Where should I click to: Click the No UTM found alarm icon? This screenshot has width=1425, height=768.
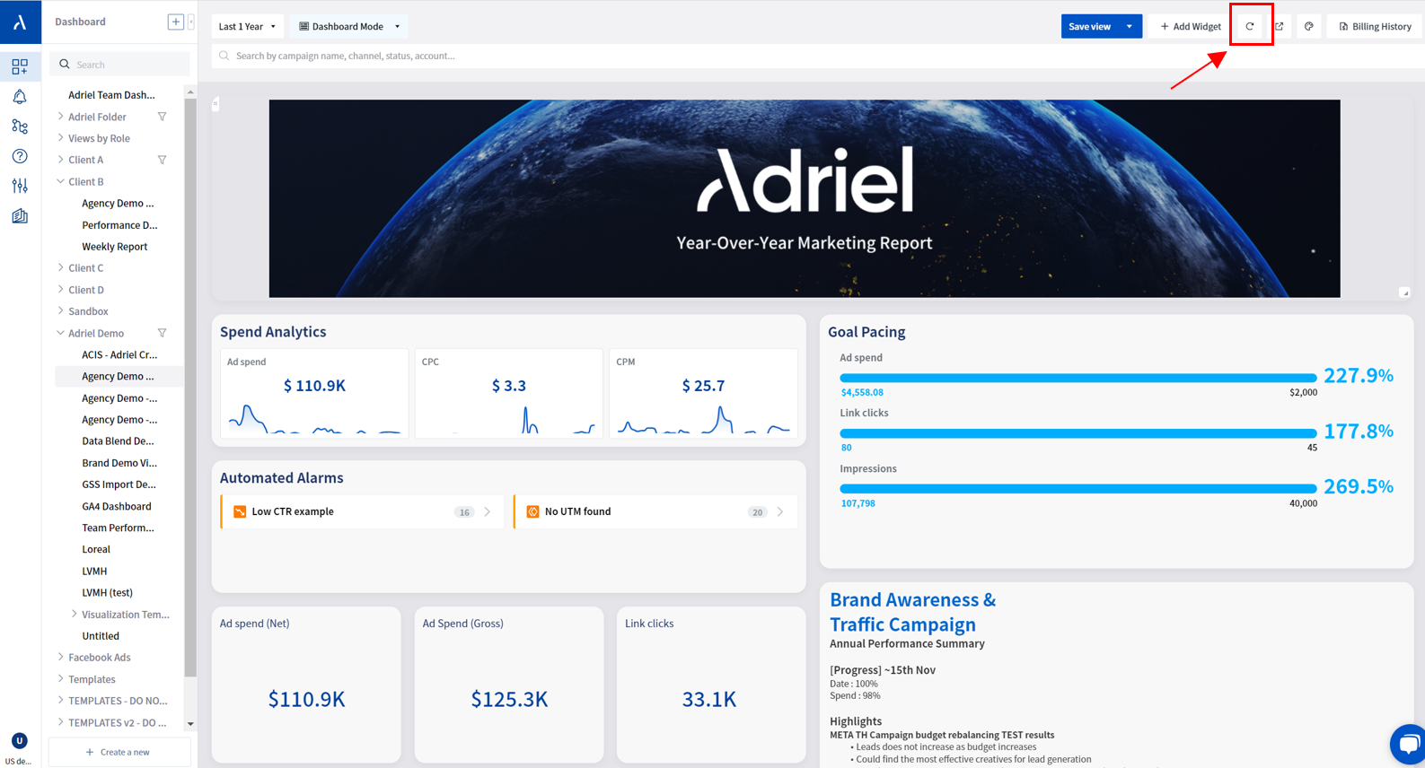click(532, 511)
